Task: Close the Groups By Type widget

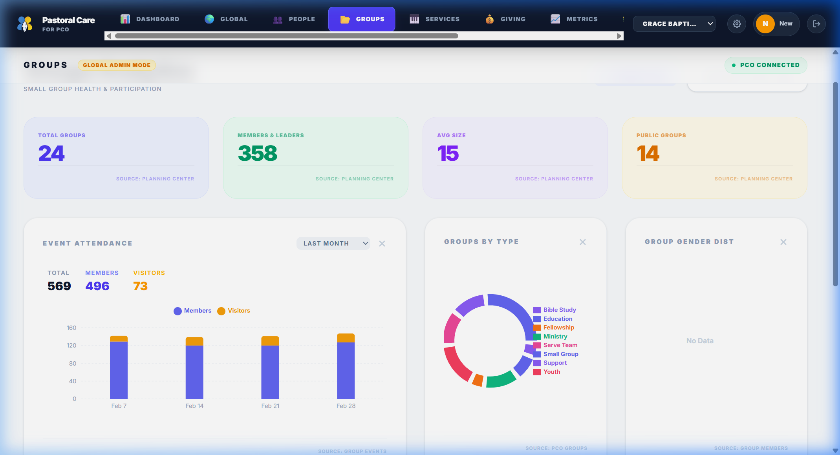Action: [583, 242]
